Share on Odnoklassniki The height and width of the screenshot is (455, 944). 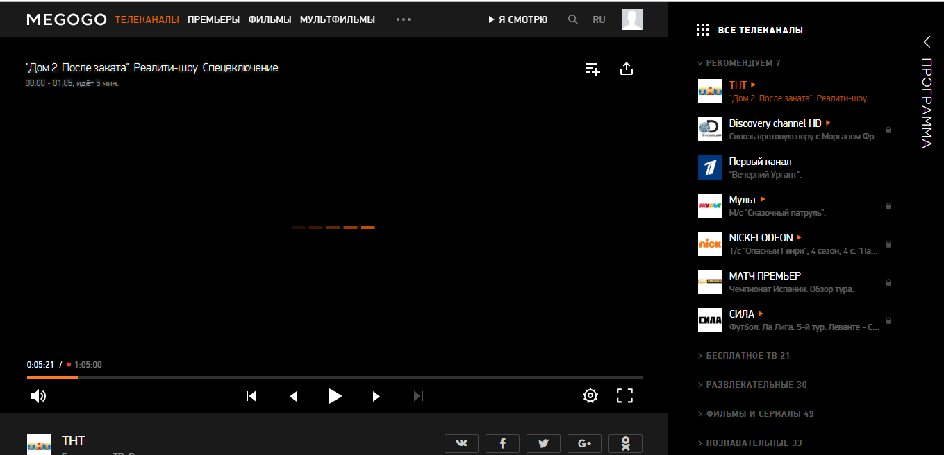tap(625, 444)
